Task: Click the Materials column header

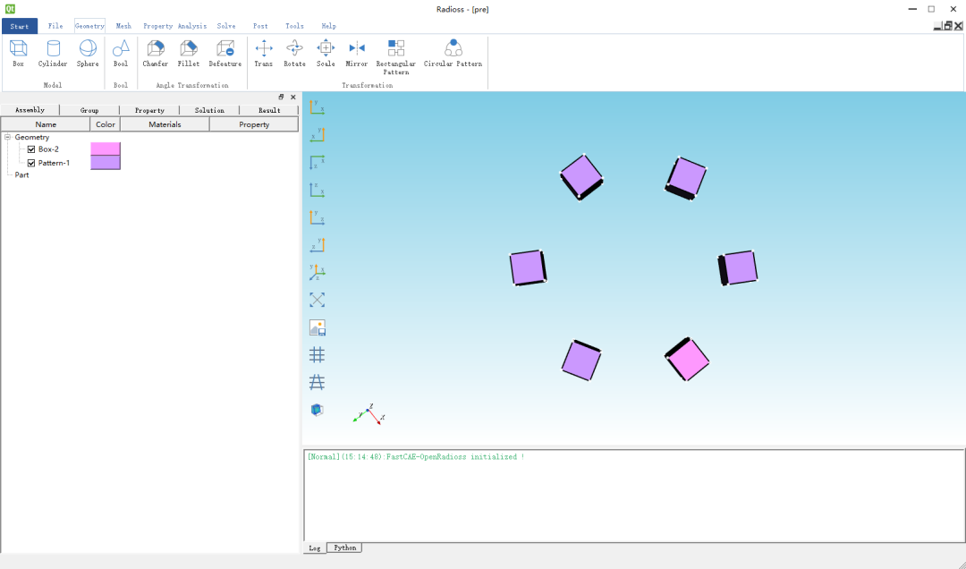Action: [165, 124]
